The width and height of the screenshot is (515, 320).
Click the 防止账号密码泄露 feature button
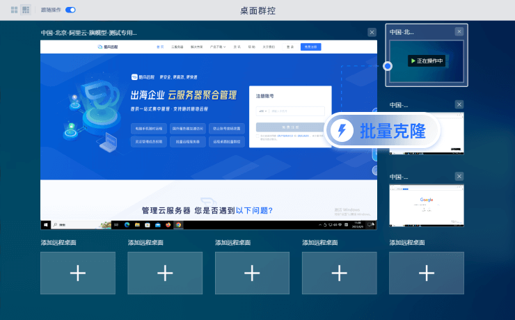227,129
